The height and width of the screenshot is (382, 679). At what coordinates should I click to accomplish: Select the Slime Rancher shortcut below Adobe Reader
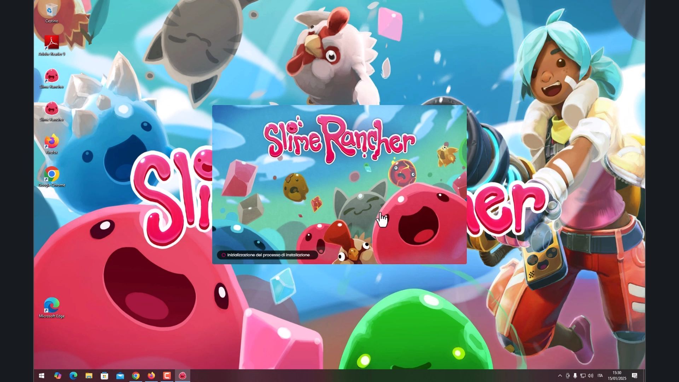(52, 78)
